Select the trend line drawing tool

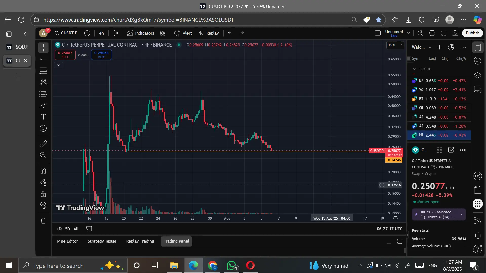(x=43, y=59)
